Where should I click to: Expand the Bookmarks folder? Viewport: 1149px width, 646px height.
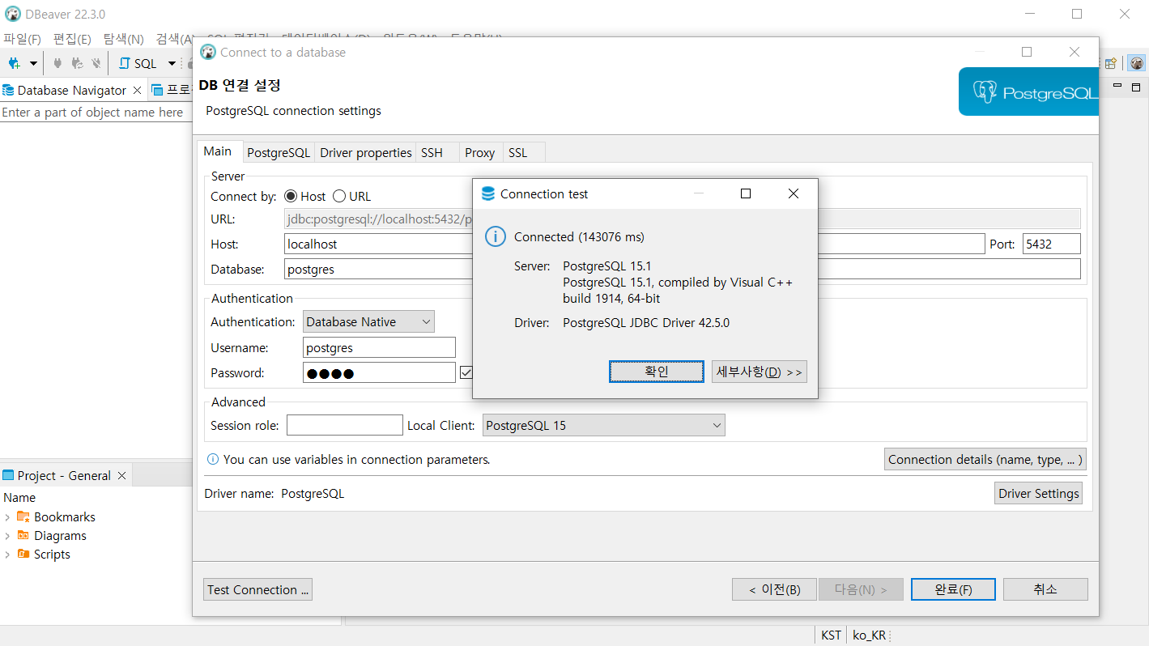click(x=7, y=517)
